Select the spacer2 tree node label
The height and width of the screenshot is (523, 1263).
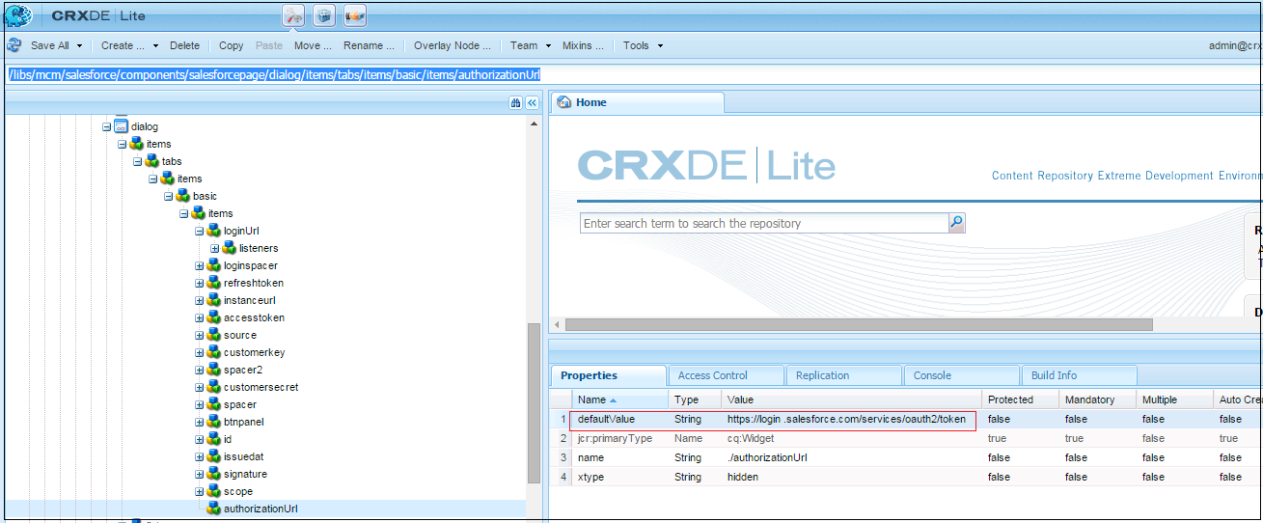[x=243, y=370]
